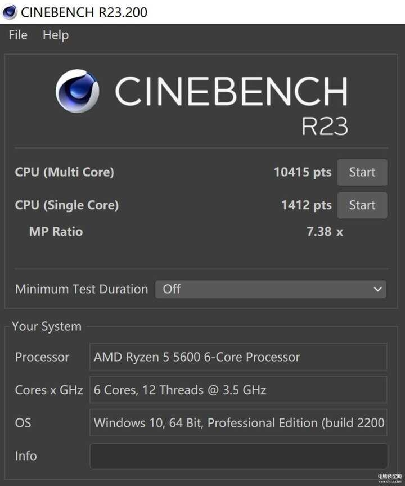Click the Info text field
405x486 pixels.
tap(238, 456)
